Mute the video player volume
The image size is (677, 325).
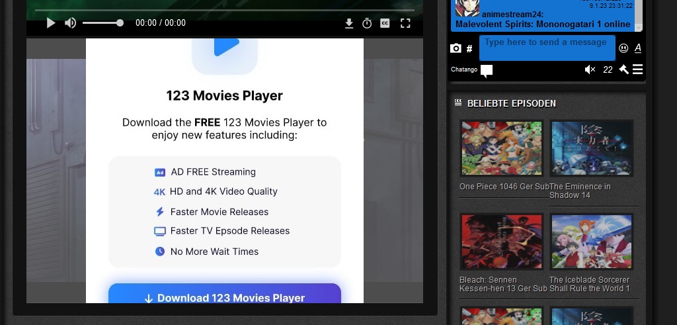(70, 23)
